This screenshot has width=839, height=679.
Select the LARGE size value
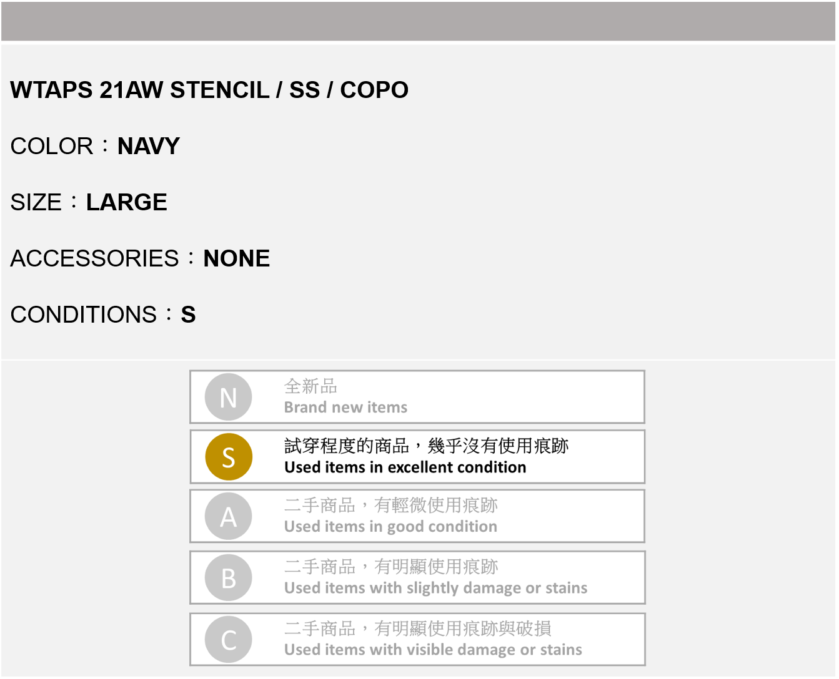[x=127, y=203]
